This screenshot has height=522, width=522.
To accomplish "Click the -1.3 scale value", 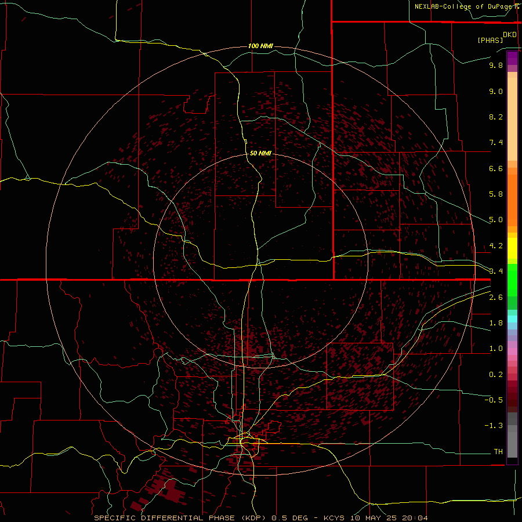I will (x=494, y=426).
